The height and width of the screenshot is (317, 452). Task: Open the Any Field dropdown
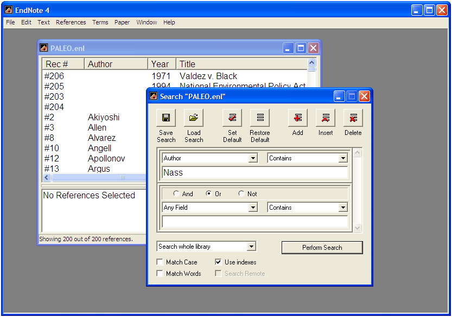[x=253, y=208]
